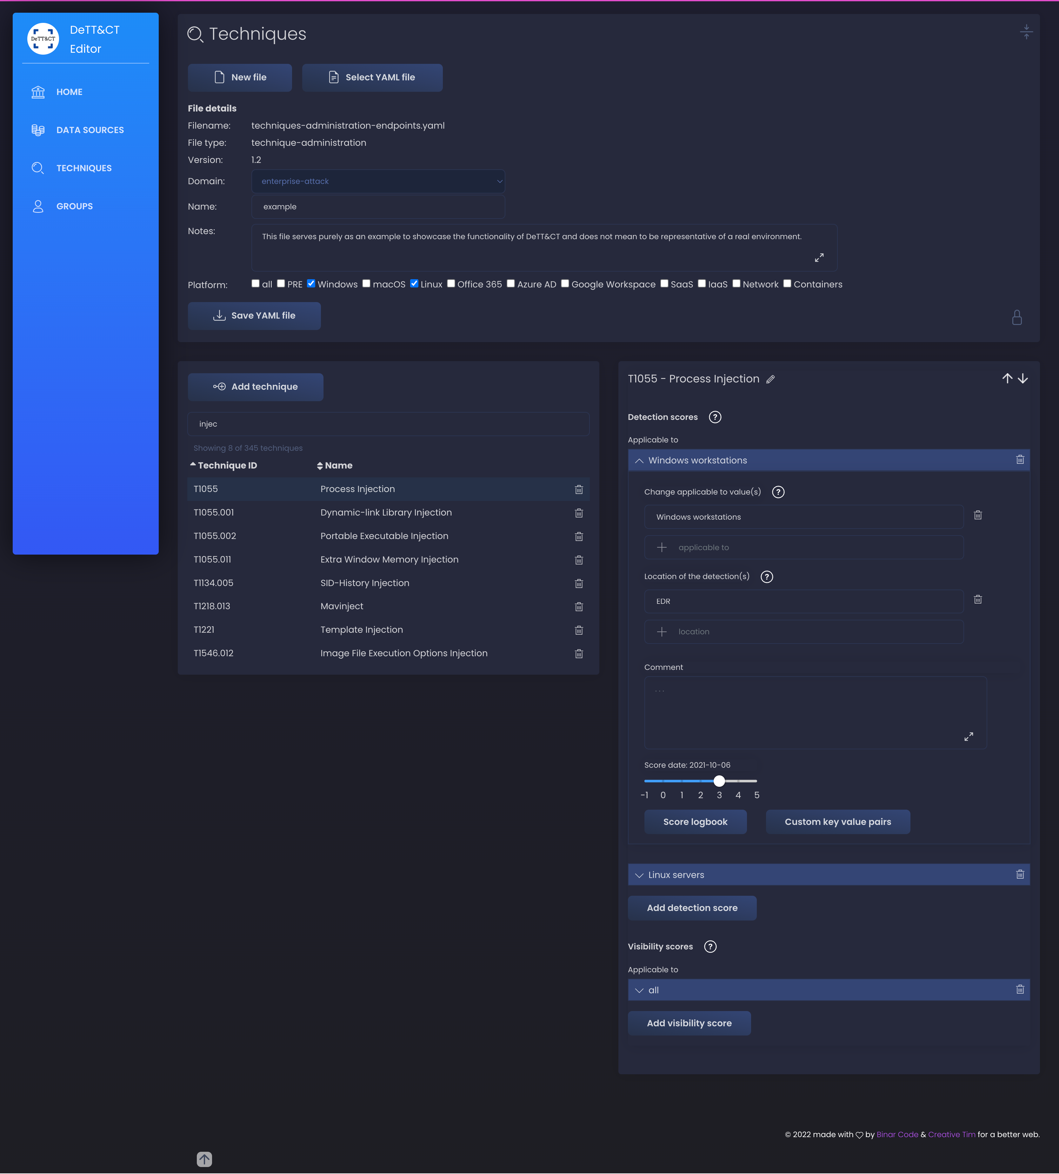Open Detection scores help question mark
The width and height of the screenshot is (1059, 1174).
point(715,417)
